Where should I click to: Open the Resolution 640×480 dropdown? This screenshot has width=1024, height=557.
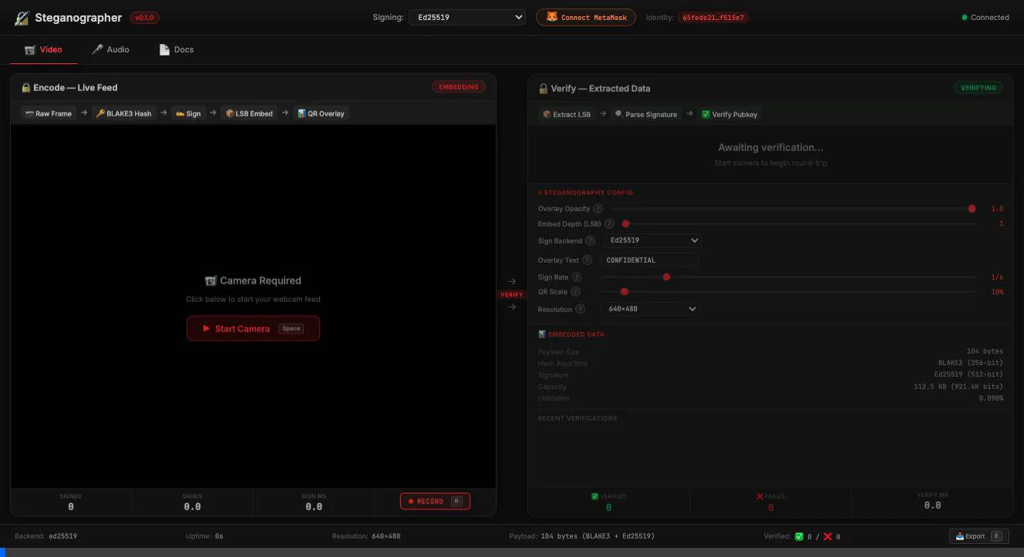(649, 309)
